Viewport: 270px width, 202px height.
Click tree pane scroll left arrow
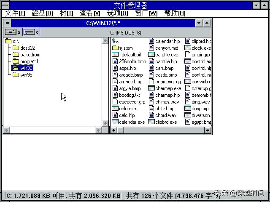(x=7, y=130)
